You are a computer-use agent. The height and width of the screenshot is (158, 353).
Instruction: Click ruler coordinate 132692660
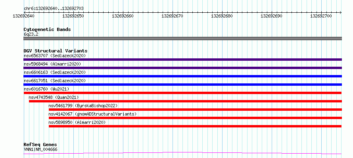click(x=123, y=16)
